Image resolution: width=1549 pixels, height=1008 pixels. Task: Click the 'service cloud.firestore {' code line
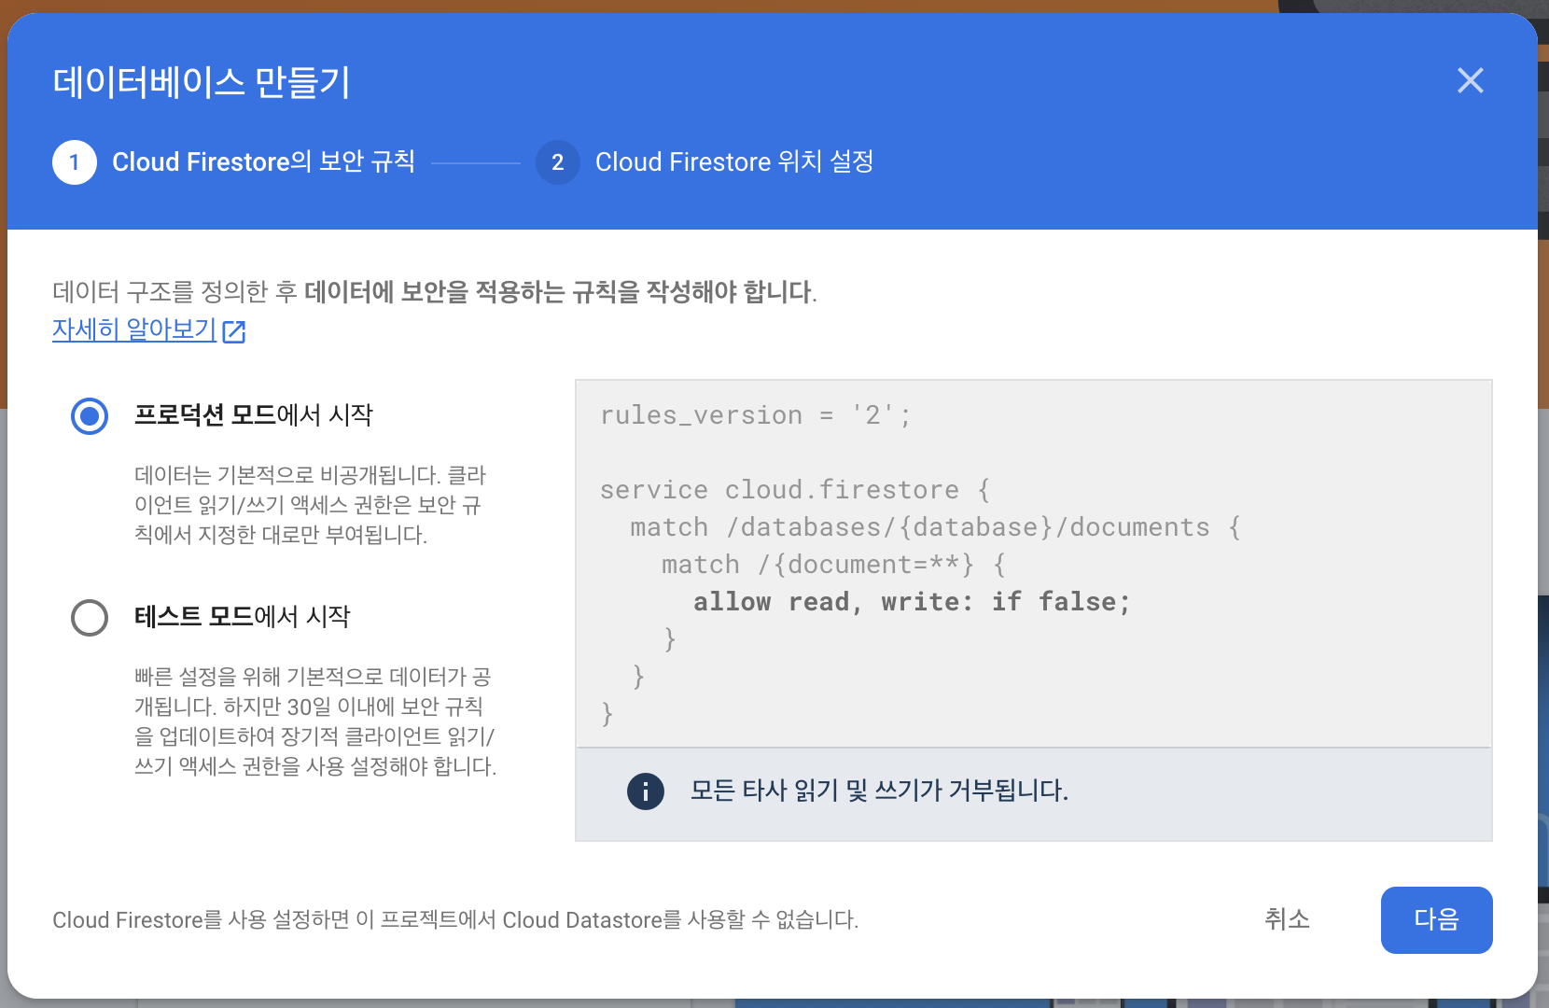795,490
